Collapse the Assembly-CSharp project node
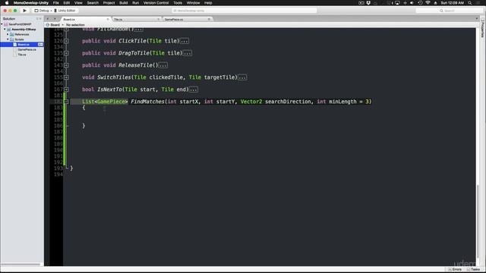486x273 pixels. pos(5,29)
